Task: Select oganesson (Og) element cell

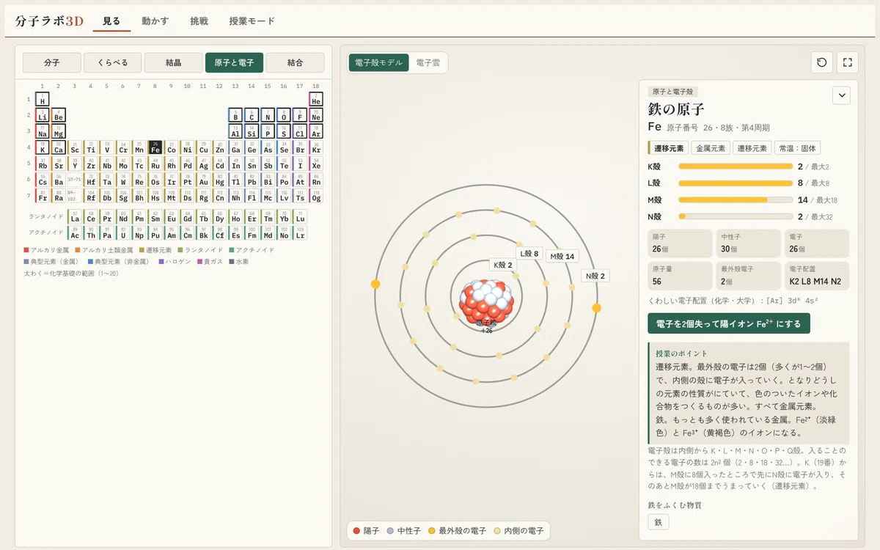Action: 316,197
